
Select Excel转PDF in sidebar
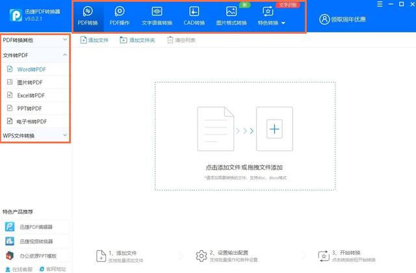pos(35,96)
